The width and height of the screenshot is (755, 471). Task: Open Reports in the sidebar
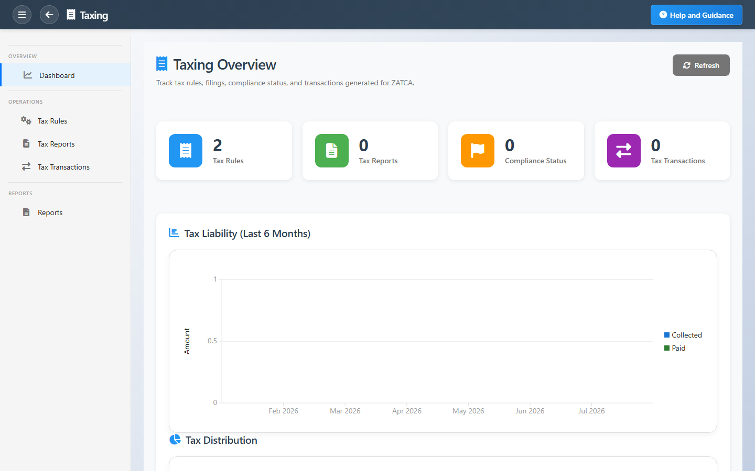coord(66,212)
